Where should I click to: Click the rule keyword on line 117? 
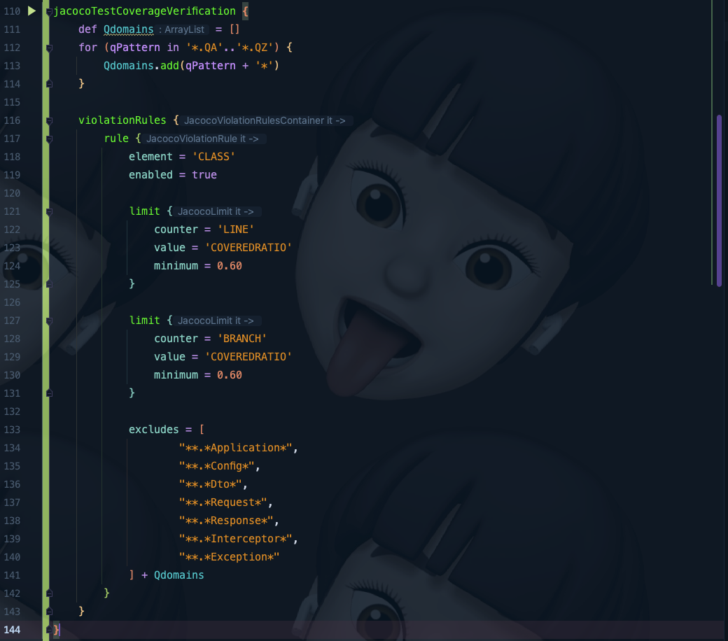pyautogui.click(x=116, y=139)
